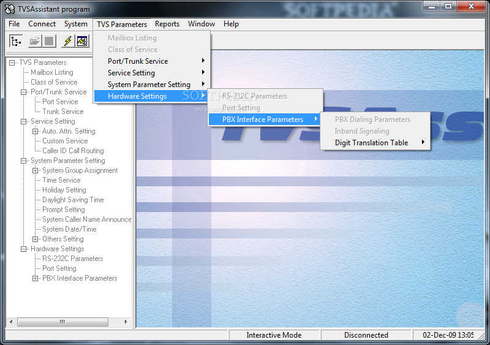Minimize the TVSAssistant window
This screenshot has height=345, width=490.
(x=432, y=6)
